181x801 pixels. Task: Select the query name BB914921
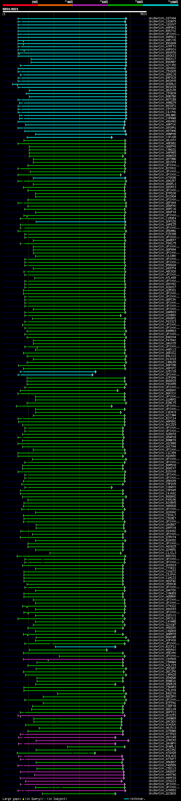tap(10, 9)
